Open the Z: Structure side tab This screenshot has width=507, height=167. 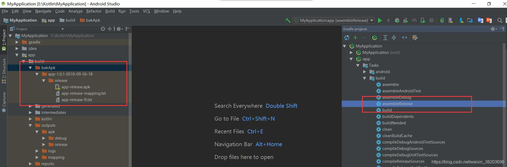tap(4, 71)
